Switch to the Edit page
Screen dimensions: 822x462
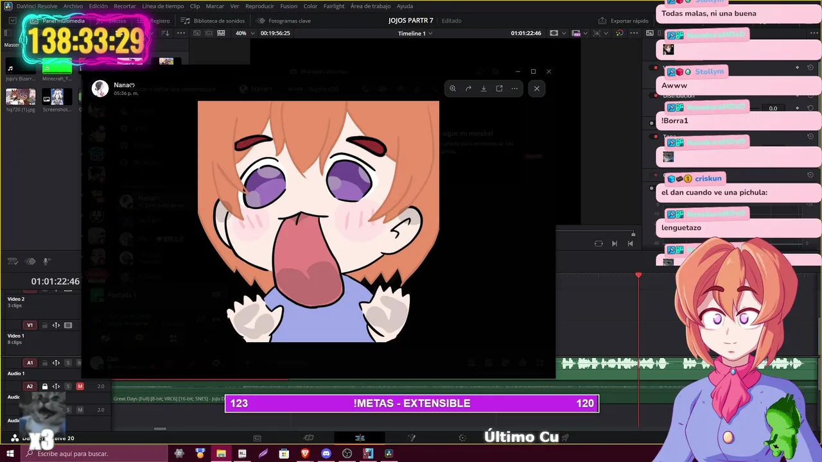click(360, 438)
